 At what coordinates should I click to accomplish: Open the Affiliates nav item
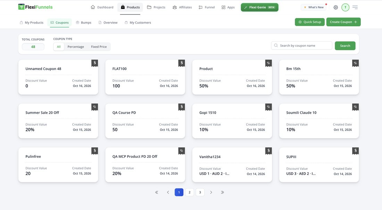(182, 7)
